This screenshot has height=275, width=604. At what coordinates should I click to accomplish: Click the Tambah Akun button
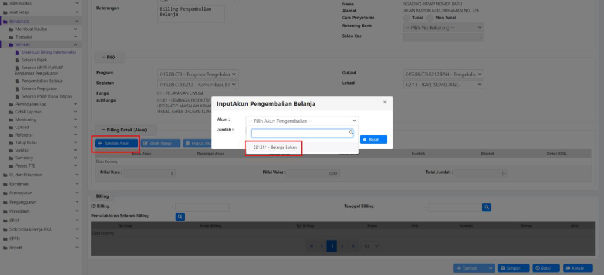click(x=116, y=143)
